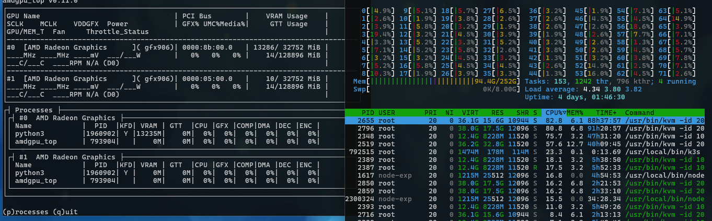Click (p)rocesses in amdgpu_top footer
This screenshot has width=712, height=221.
tap(25, 212)
